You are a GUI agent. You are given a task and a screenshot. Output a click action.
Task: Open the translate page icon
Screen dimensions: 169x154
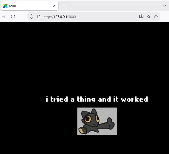tap(149, 17)
